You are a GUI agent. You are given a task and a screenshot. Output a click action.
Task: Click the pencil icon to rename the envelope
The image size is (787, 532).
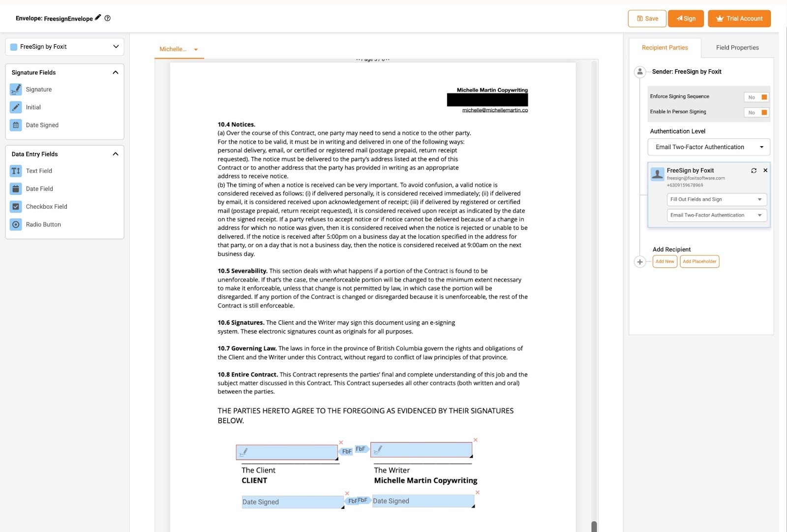(96, 18)
